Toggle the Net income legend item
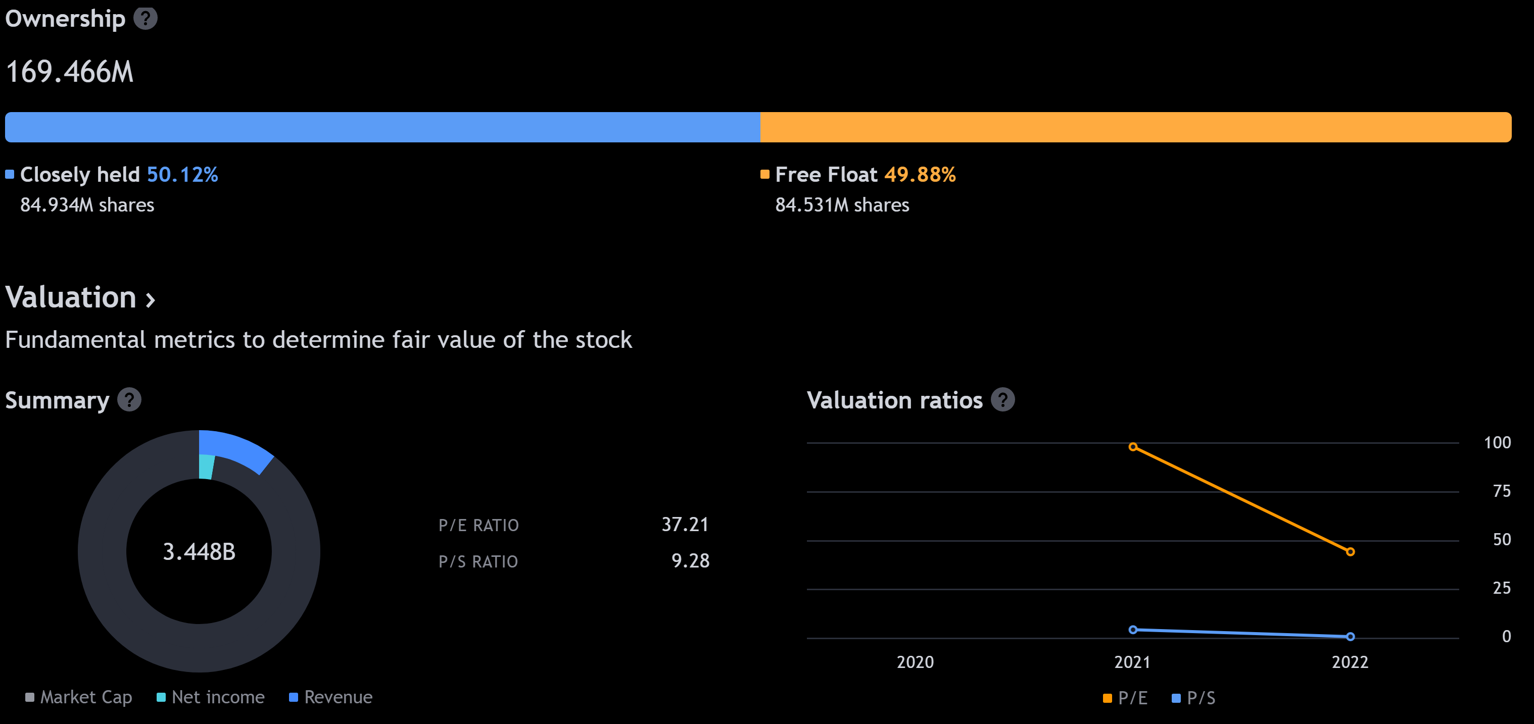The width and height of the screenshot is (1534, 724). (x=211, y=697)
